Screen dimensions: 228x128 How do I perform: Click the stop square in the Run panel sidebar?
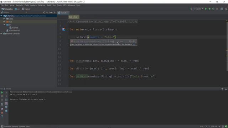pos(2,96)
